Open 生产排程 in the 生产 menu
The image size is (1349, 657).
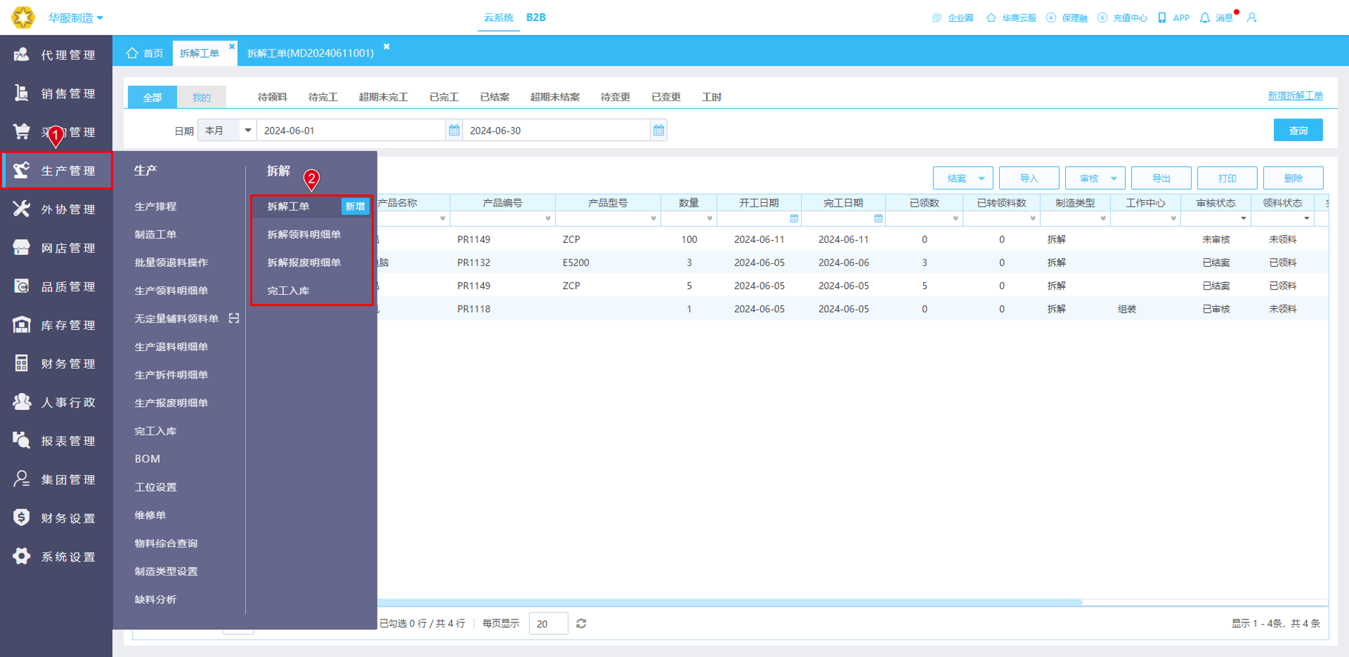click(155, 206)
